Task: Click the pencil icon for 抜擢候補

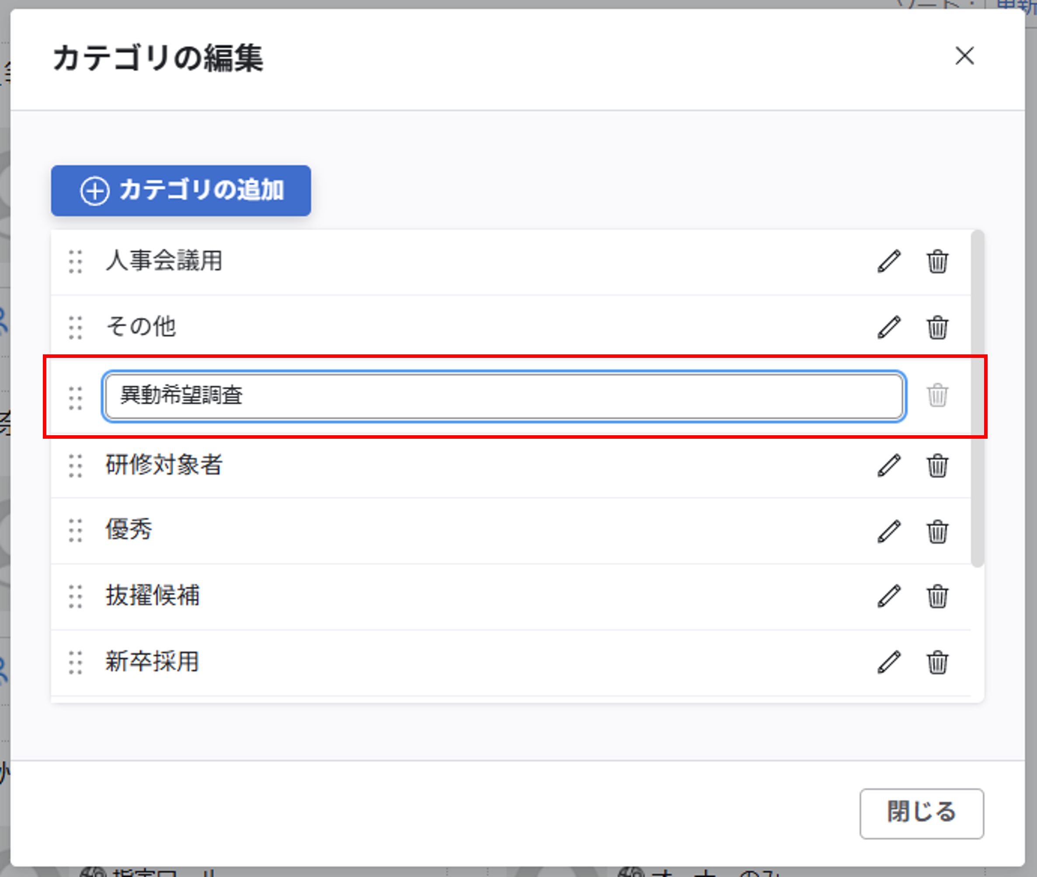Action: coord(889,596)
